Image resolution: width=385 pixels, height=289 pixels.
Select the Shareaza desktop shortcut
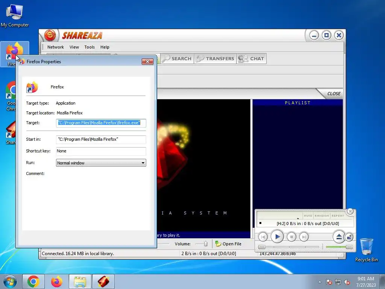[x=11, y=133]
